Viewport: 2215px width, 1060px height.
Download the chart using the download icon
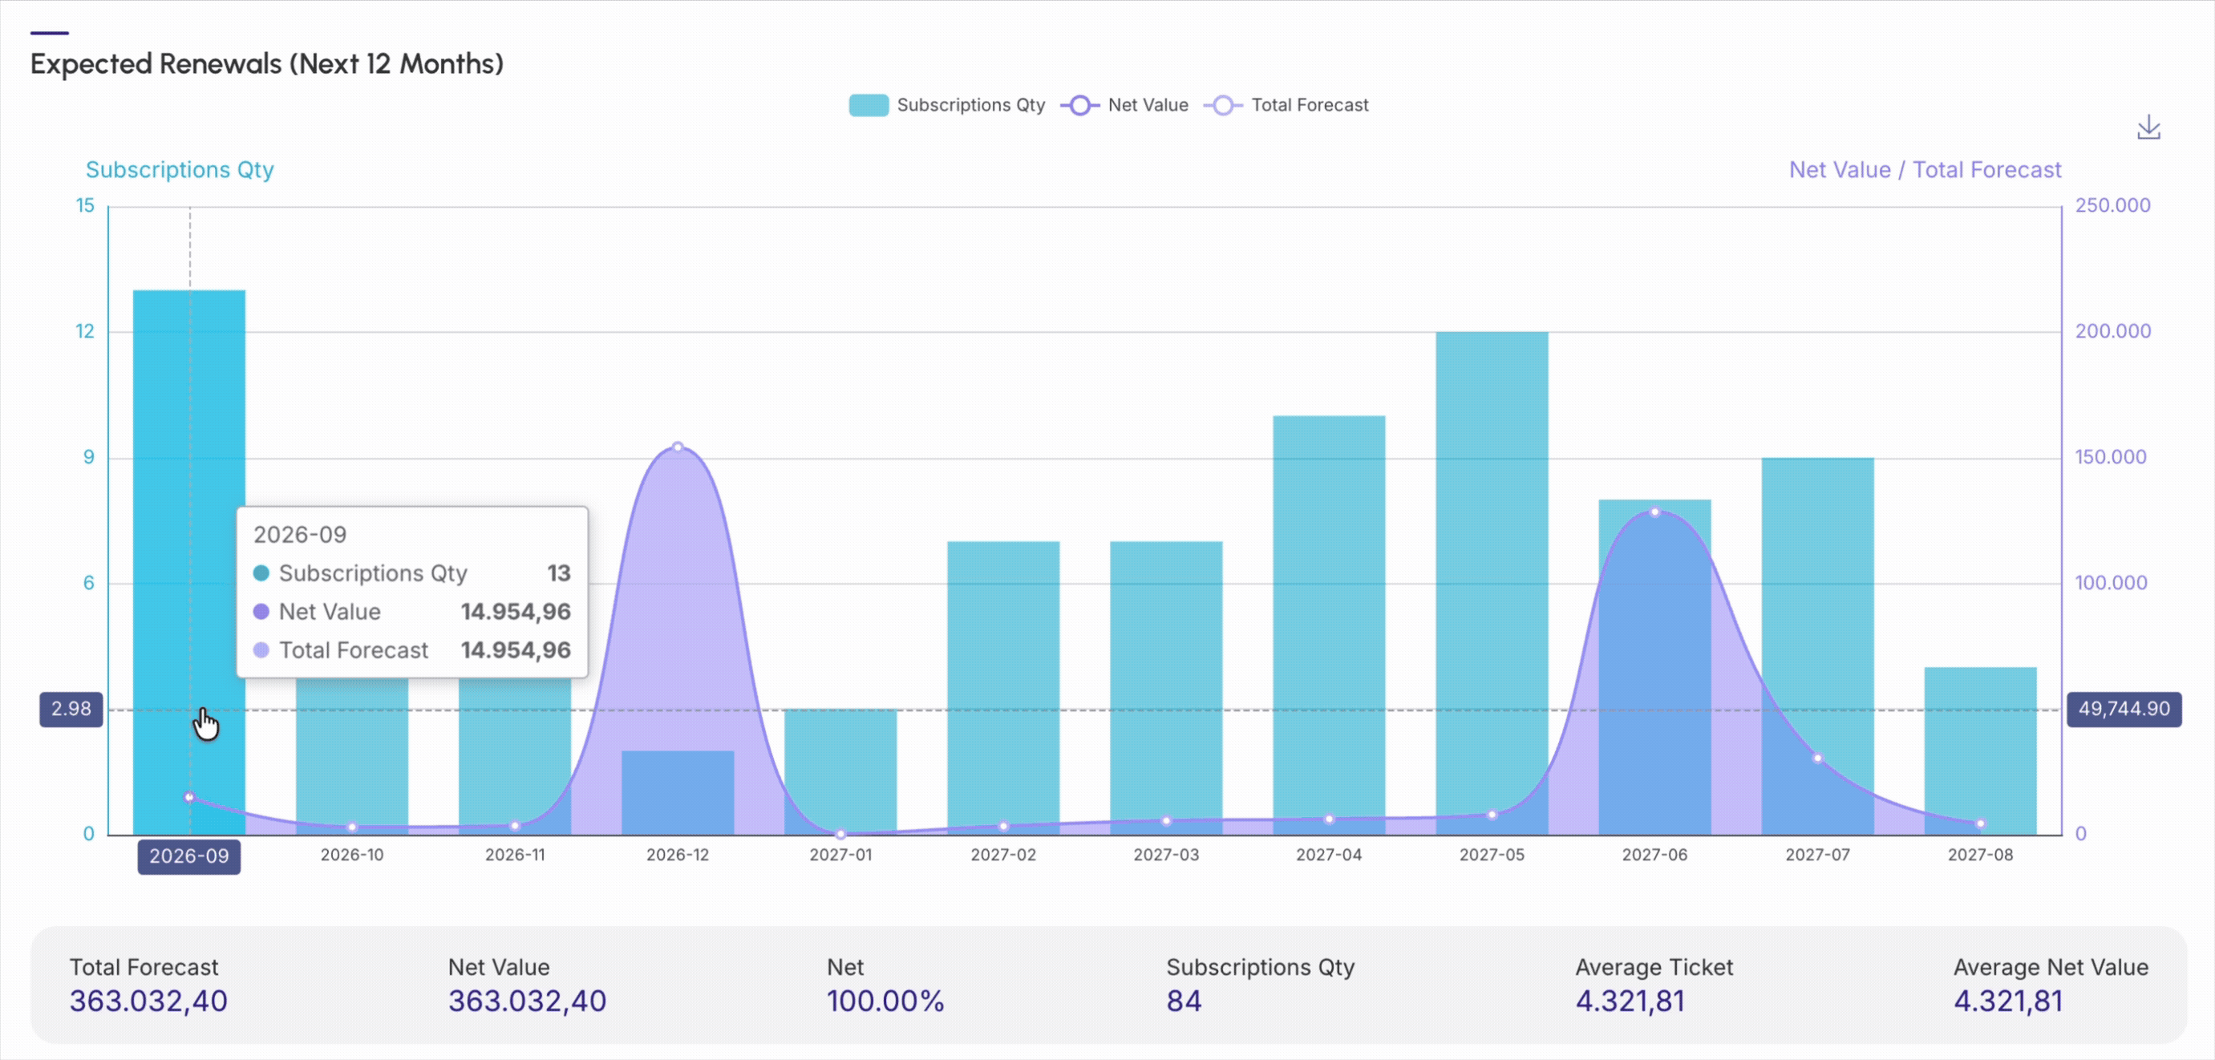[2148, 127]
